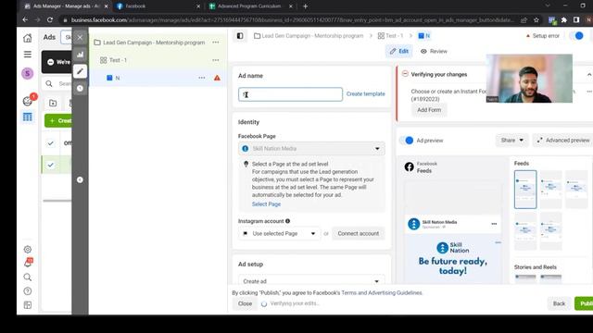Open the notifications face icon with badge
The height and width of the screenshot is (333, 593).
click(28, 101)
